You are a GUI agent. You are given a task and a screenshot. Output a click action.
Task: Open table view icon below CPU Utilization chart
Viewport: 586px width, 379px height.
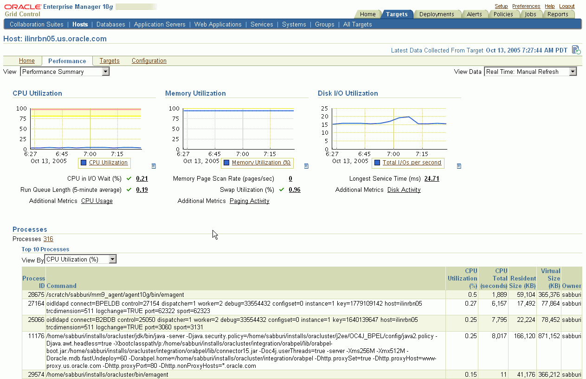click(x=153, y=165)
